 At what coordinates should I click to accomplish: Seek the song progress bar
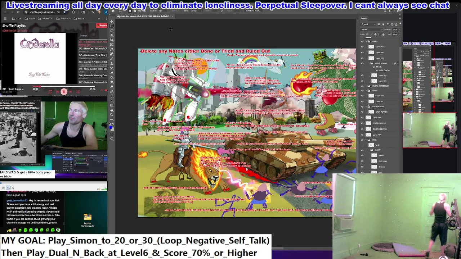[x=64, y=86]
